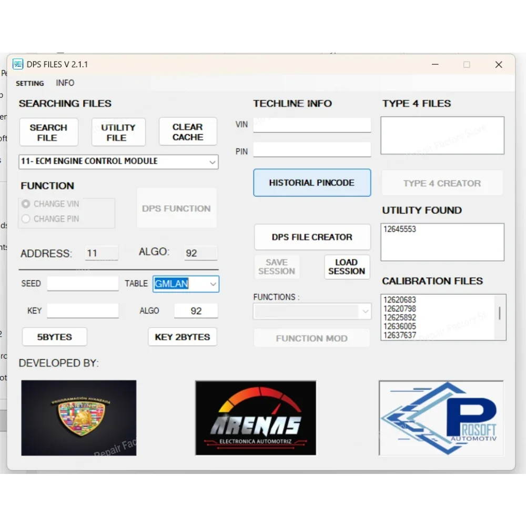This screenshot has height=526, width=526.
Task: Select calibration file 12620798
Action: (x=400, y=309)
